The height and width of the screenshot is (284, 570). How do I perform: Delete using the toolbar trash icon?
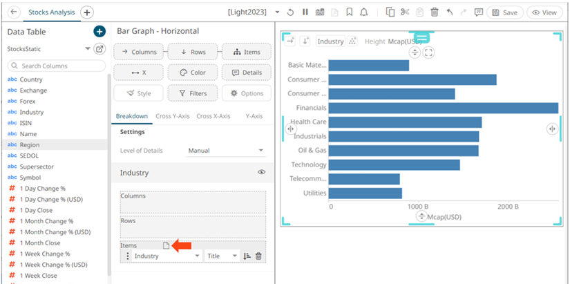click(434, 12)
